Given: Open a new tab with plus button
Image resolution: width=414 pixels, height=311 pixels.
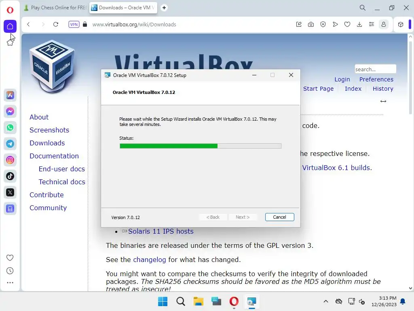Looking at the screenshot, I should click(x=164, y=8).
